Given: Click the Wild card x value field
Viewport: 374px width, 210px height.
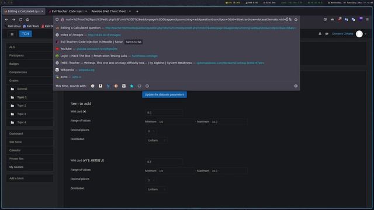Looking at the screenshot, I should [164, 113].
